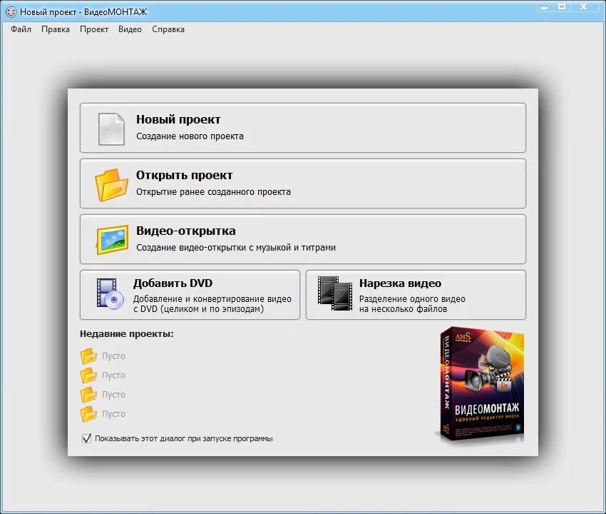The height and width of the screenshot is (514, 606).
Task: Minimize the ВидеоМОНТАЖ window
Action: (x=544, y=7)
